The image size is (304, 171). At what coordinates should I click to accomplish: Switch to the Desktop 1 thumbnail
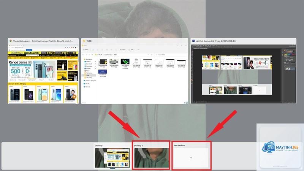[x=112, y=158]
